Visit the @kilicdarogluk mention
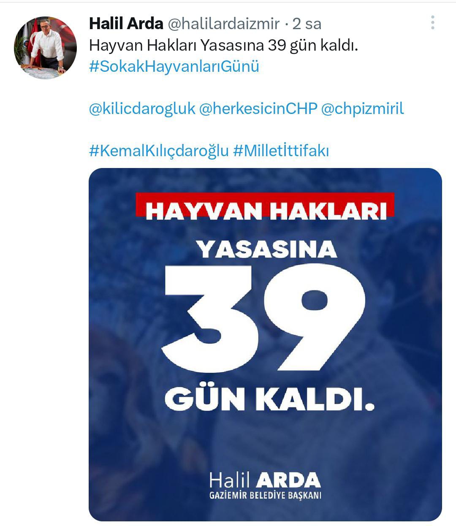This screenshot has width=456, height=526. (142, 109)
